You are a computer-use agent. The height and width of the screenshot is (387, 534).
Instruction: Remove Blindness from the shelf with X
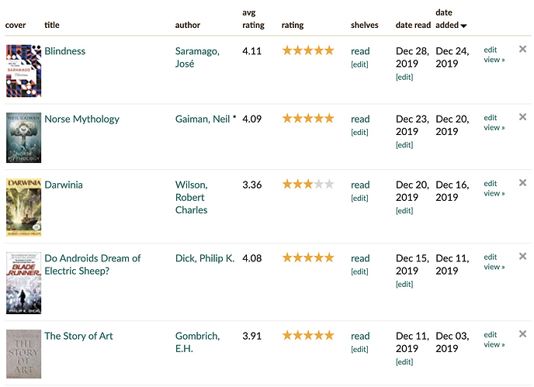522,50
